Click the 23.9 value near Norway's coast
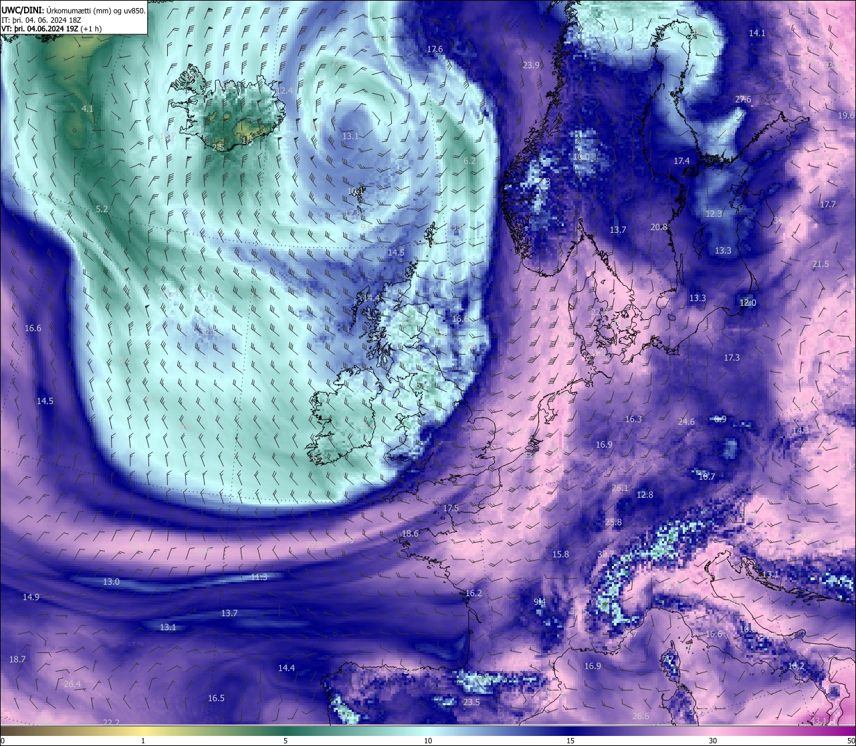 [x=531, y=65]
